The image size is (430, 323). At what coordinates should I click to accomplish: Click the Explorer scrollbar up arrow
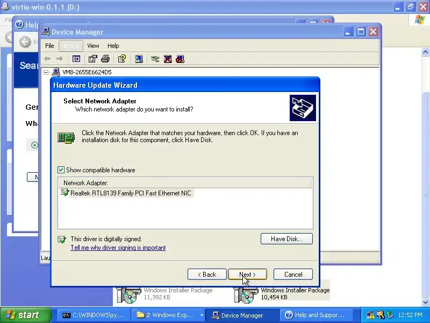click(x=425, y=52)
